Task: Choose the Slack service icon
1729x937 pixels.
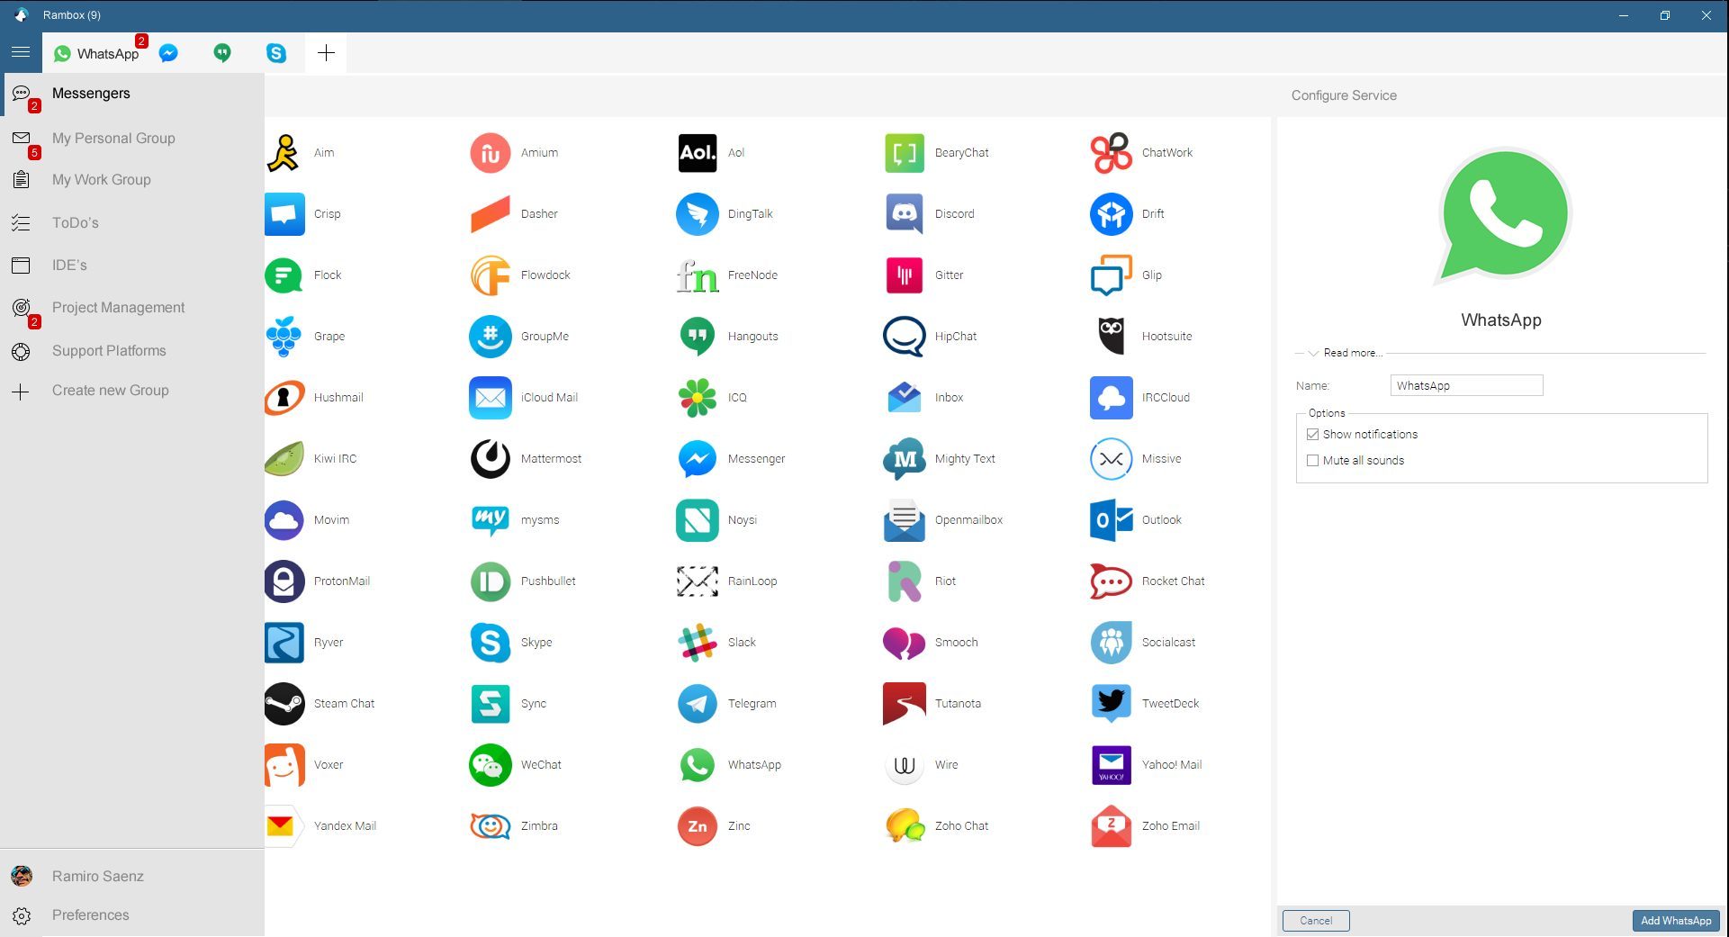Action: point(697,643)
